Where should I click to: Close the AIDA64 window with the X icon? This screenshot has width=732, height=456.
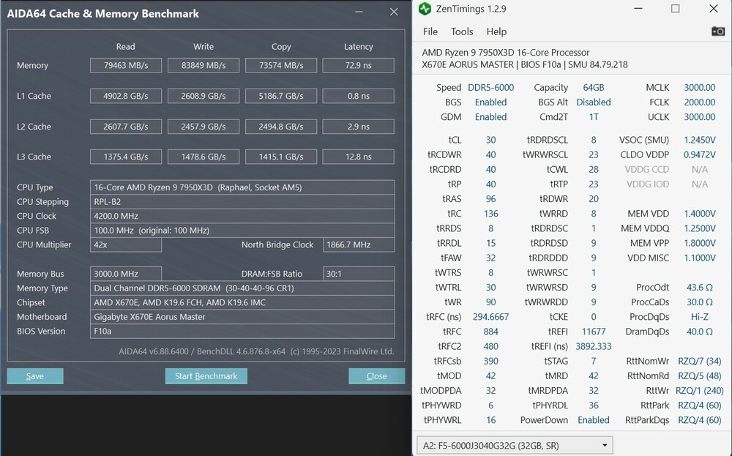[394, 12]
